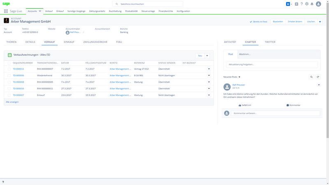This screenshot has width=329, height=185.
Task: Click the account owner avatar icon
Action: pyautogui.click(x=67, y=32)
